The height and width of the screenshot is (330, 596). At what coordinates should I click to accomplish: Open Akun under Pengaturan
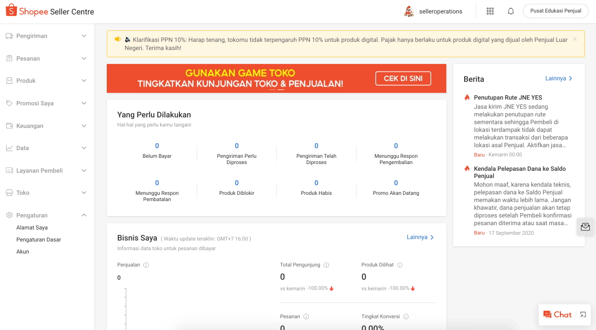[x=23, y=252]
